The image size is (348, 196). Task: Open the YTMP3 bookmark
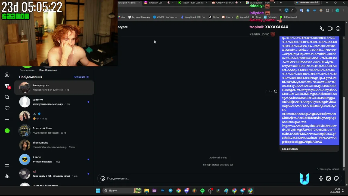[x=165, y=17]
